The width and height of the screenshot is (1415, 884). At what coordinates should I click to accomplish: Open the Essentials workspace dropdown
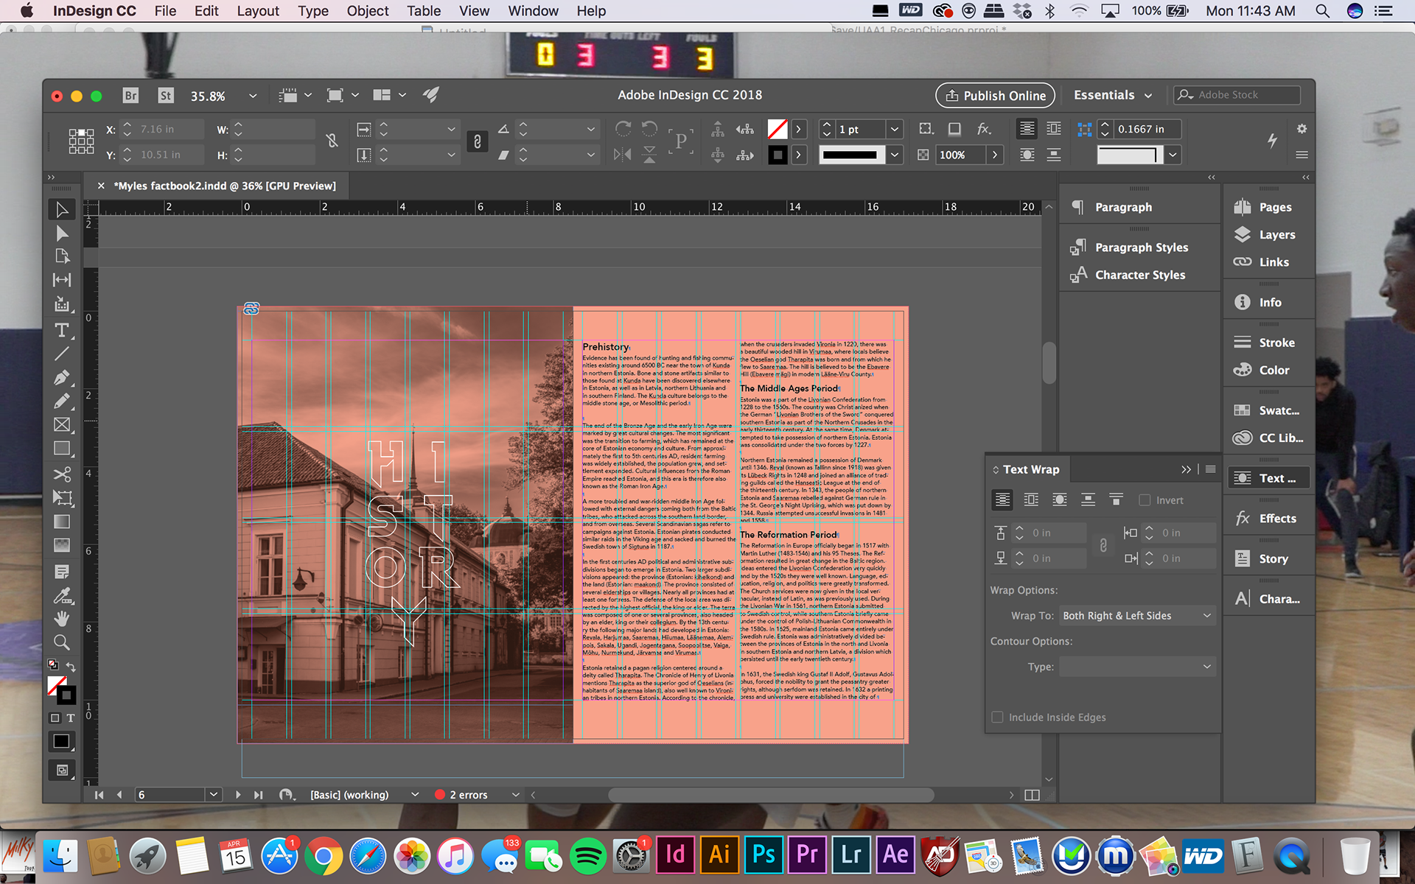1113,95
